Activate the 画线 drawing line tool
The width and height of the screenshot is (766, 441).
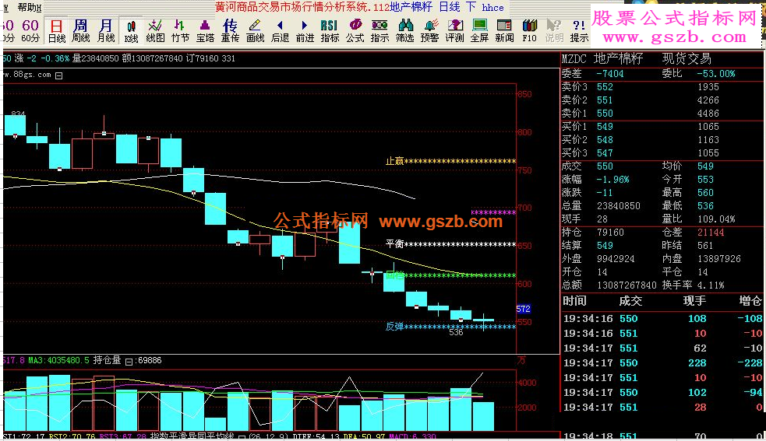255,30
